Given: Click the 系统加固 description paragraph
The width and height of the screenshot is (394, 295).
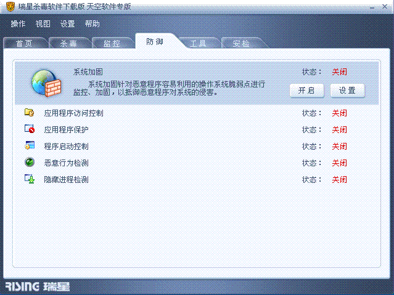Looking at the screenshot, I should pyautogui.click(x=169, y=88).
